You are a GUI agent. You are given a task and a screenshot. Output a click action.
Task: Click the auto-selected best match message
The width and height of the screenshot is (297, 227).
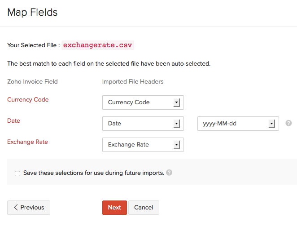click(109, 64)
